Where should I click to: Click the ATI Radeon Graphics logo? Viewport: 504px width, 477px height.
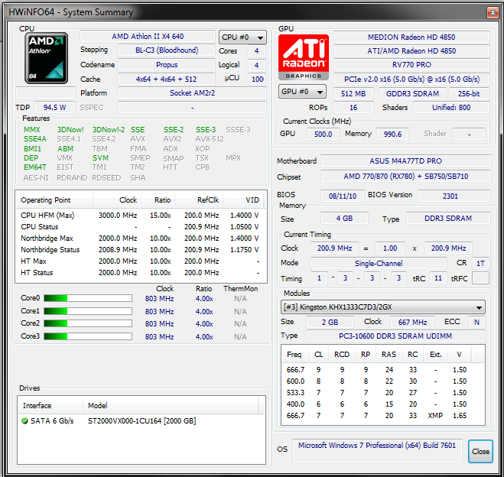point(304,57)
